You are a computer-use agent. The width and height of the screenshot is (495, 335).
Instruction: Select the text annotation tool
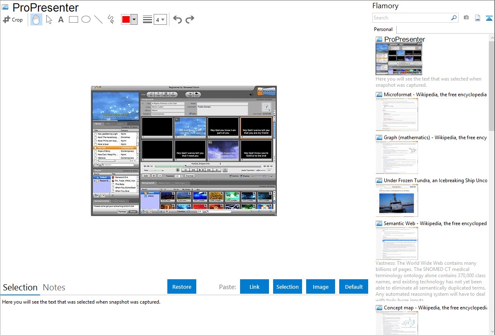pos(61,19)
